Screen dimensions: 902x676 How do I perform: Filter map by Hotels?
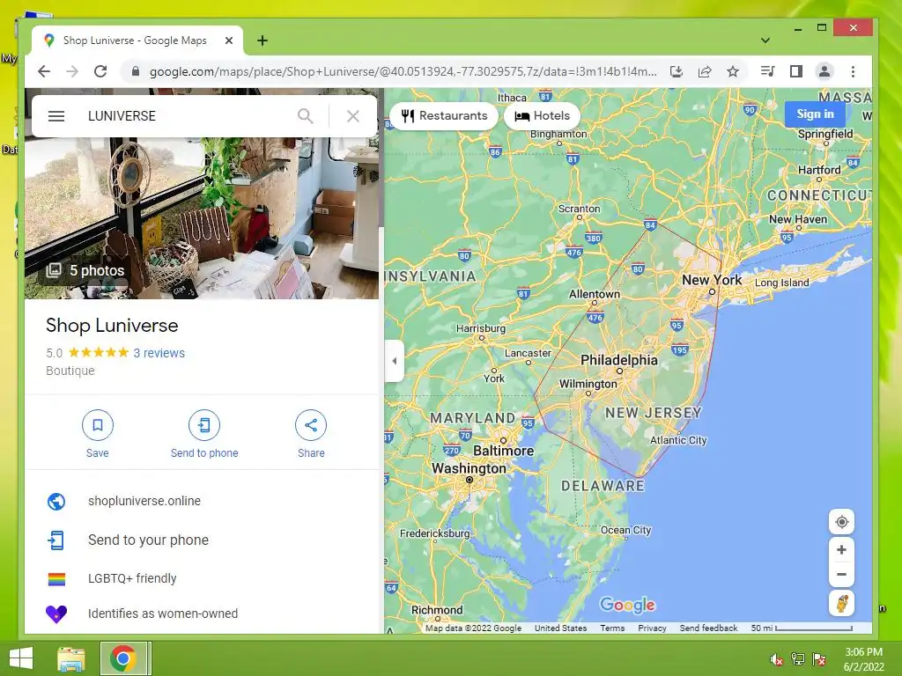pos(542,115)
